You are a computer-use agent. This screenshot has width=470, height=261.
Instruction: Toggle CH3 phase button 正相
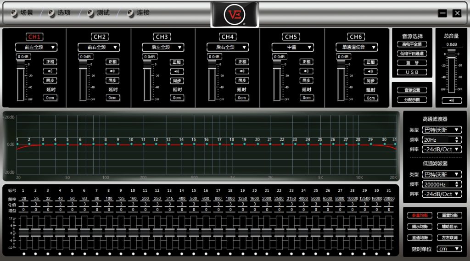click(177, 62)
